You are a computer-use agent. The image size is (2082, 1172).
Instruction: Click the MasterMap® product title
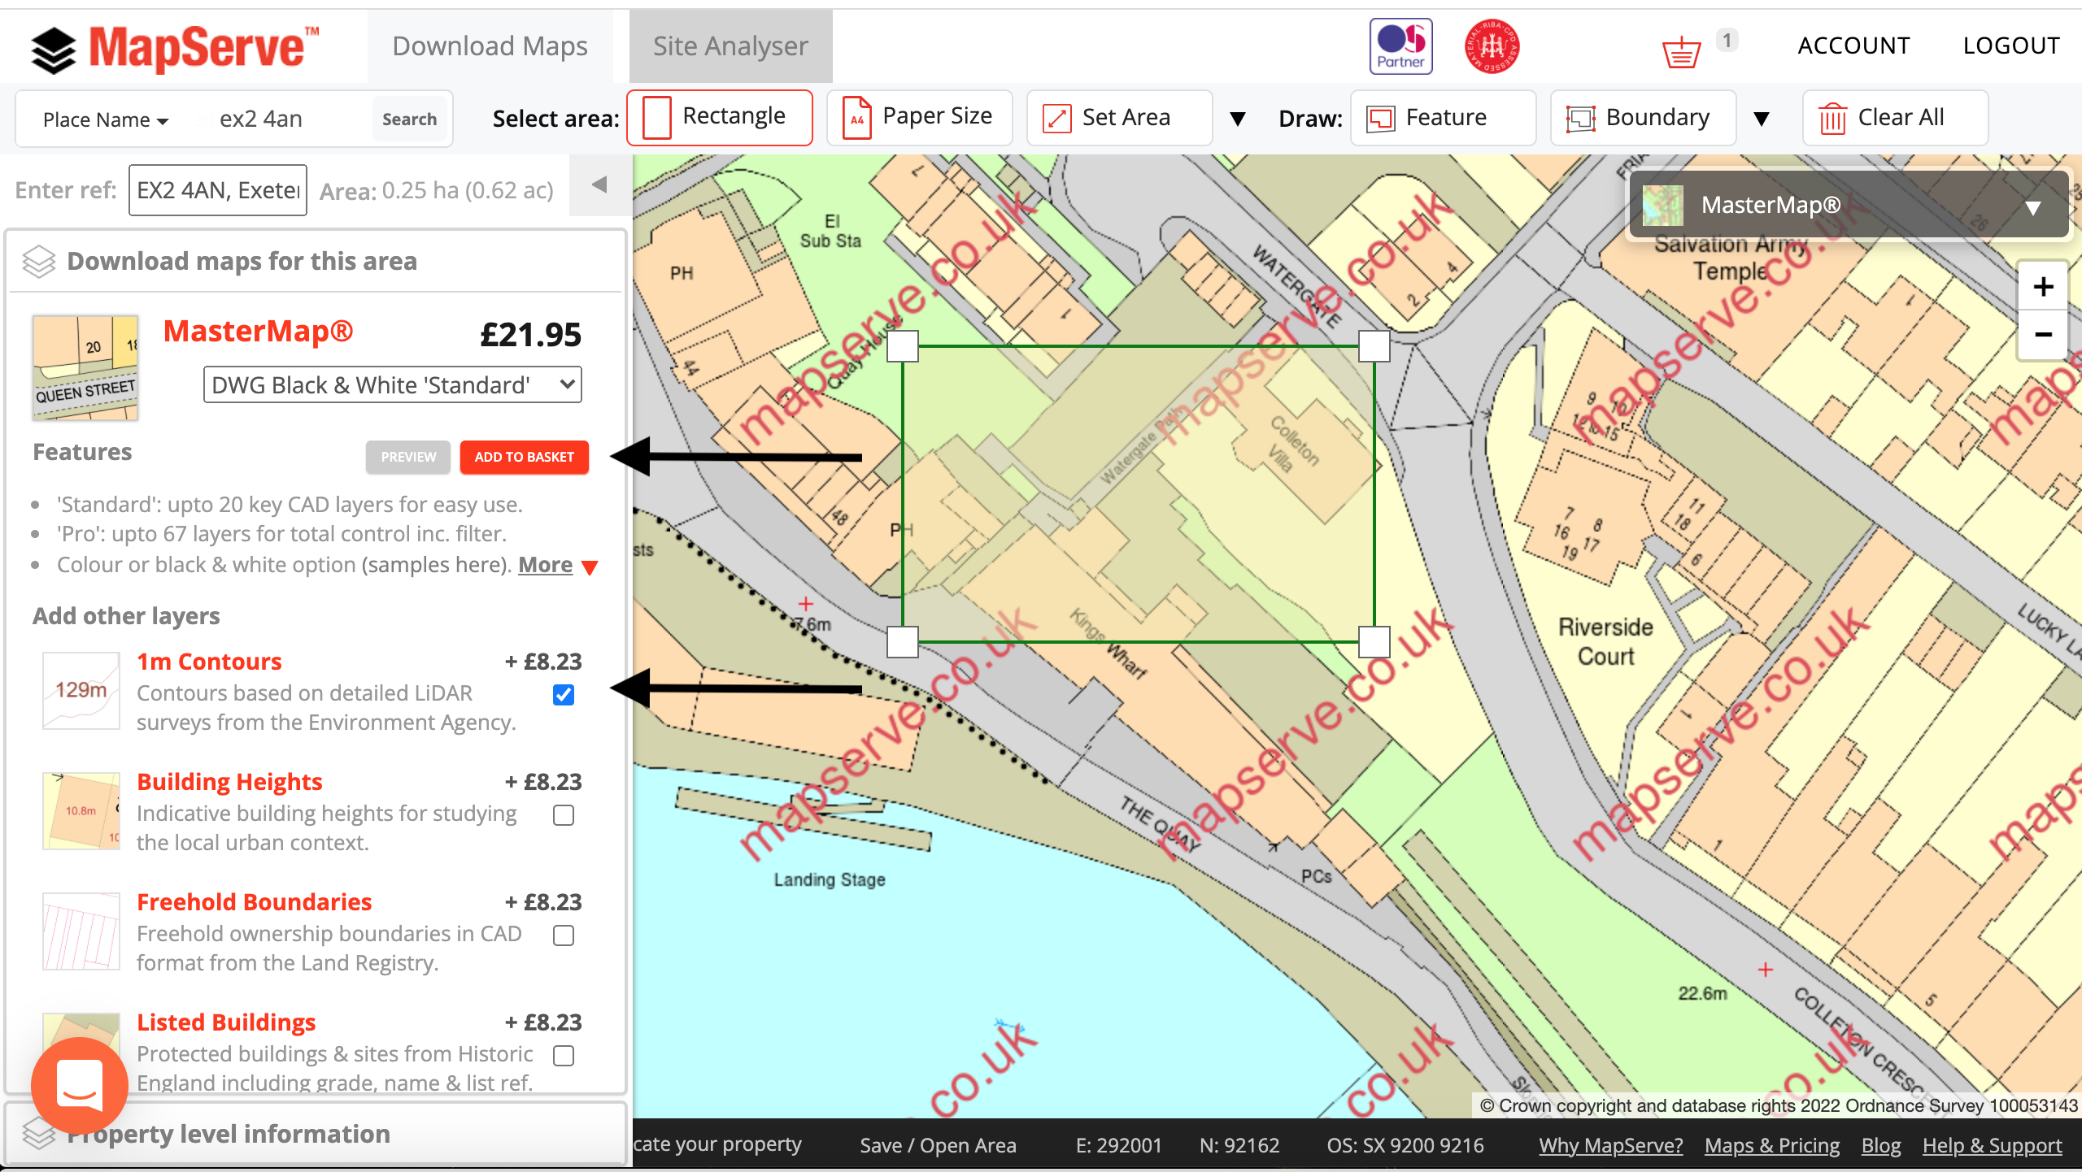click(x=258, y=332)
